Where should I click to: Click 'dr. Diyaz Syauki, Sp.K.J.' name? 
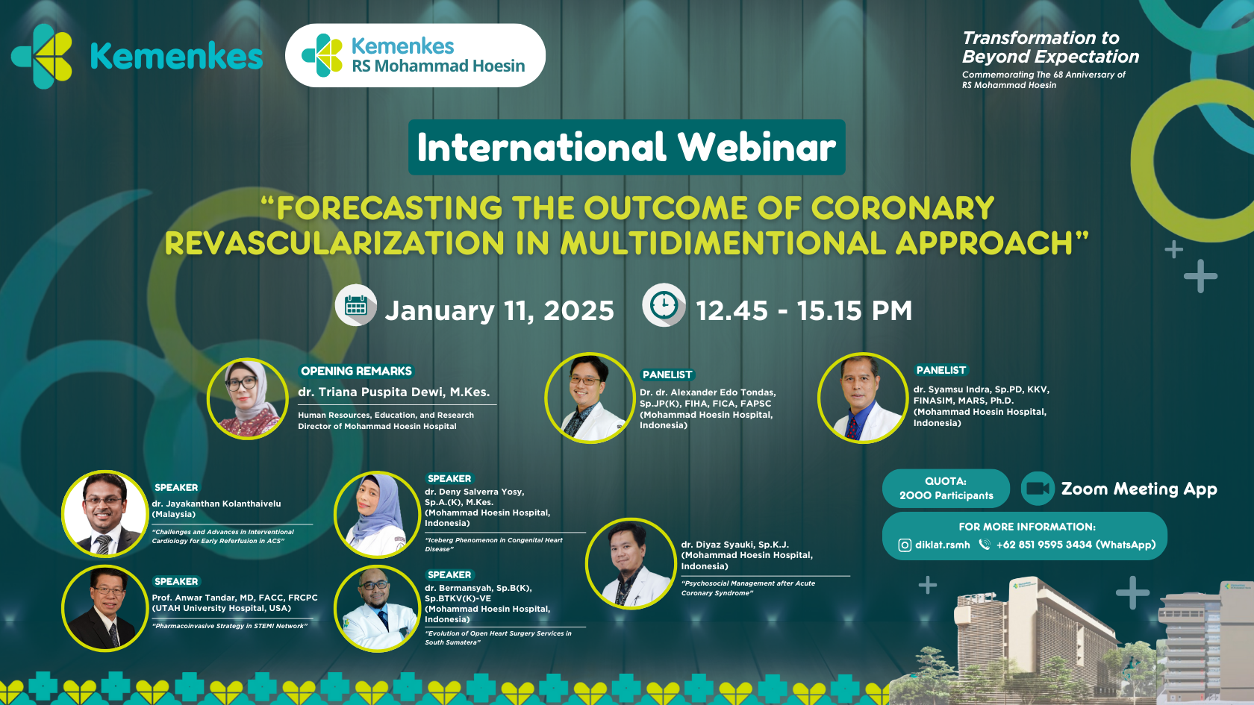[x=735, y=545]
